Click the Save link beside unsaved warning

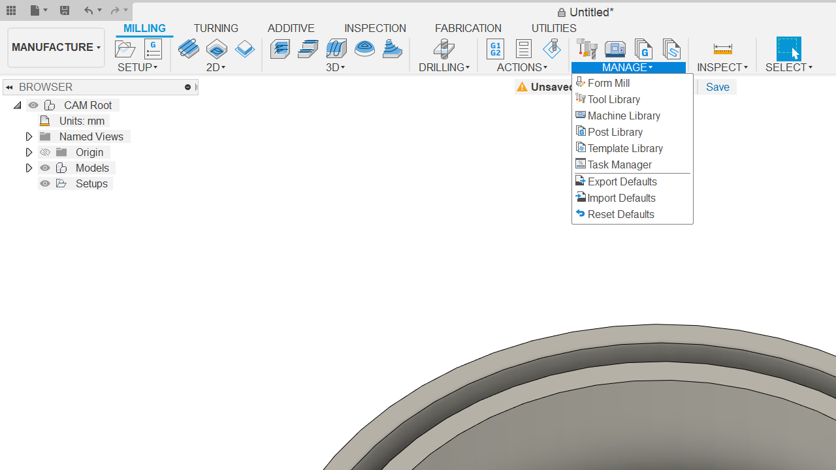click(x=717, y=87)
